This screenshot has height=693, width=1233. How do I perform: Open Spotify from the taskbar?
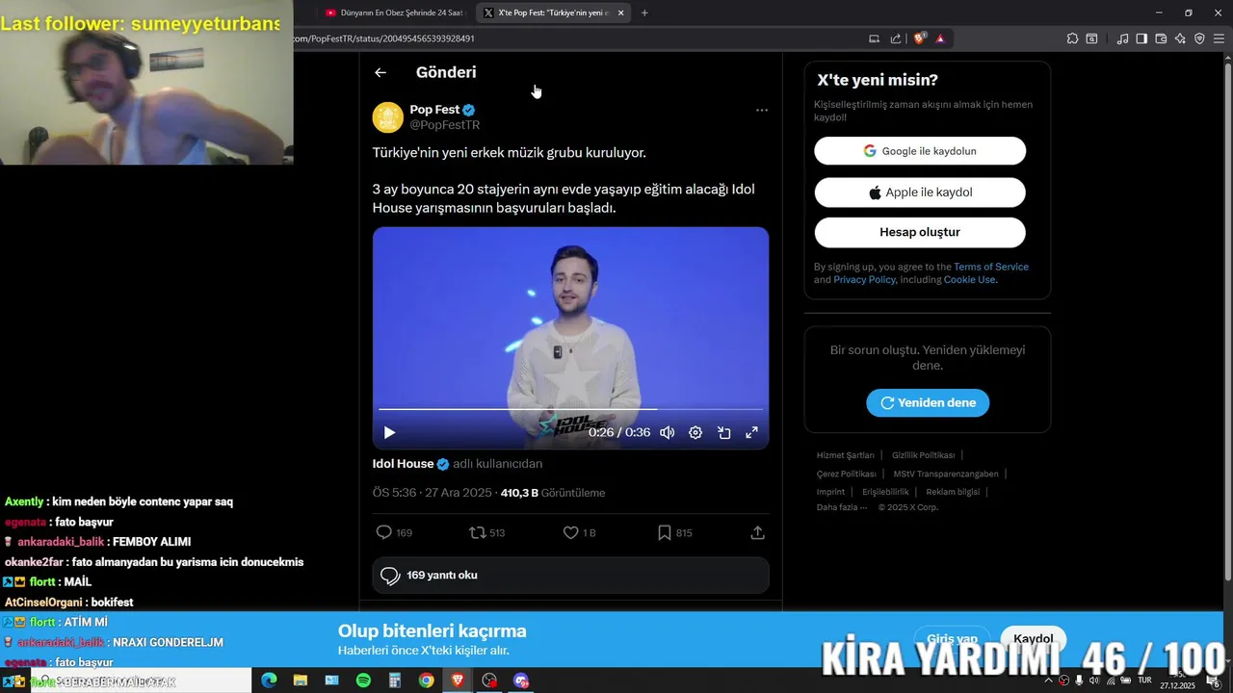(363, 680)
